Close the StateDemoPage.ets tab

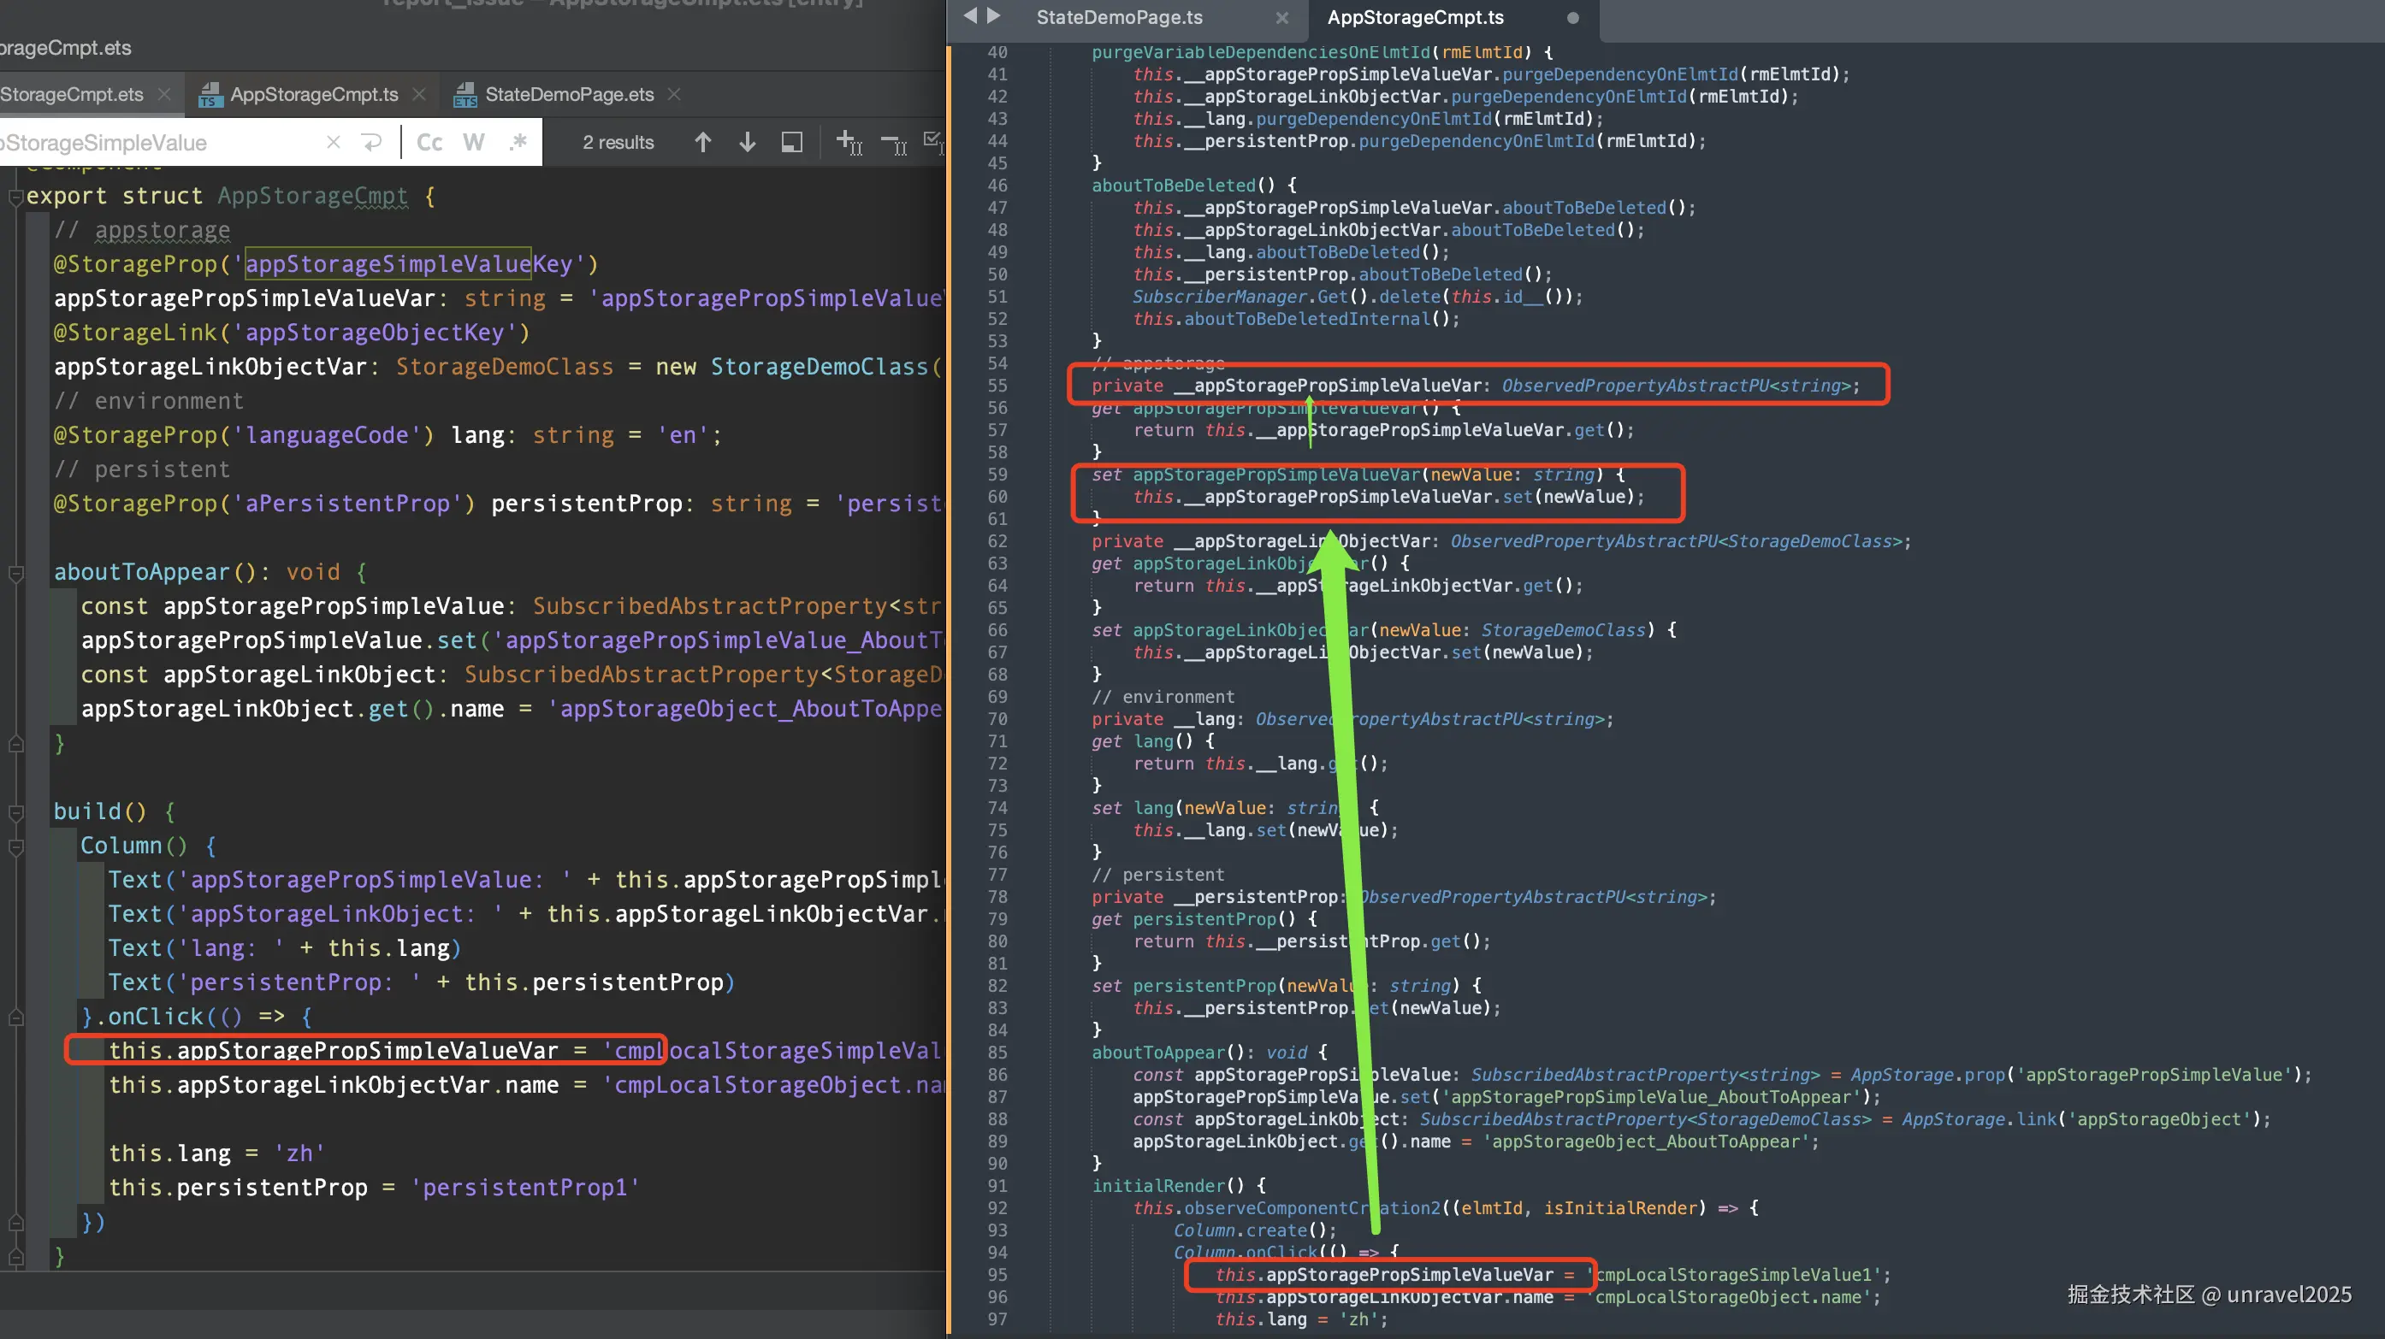point(674,94)
